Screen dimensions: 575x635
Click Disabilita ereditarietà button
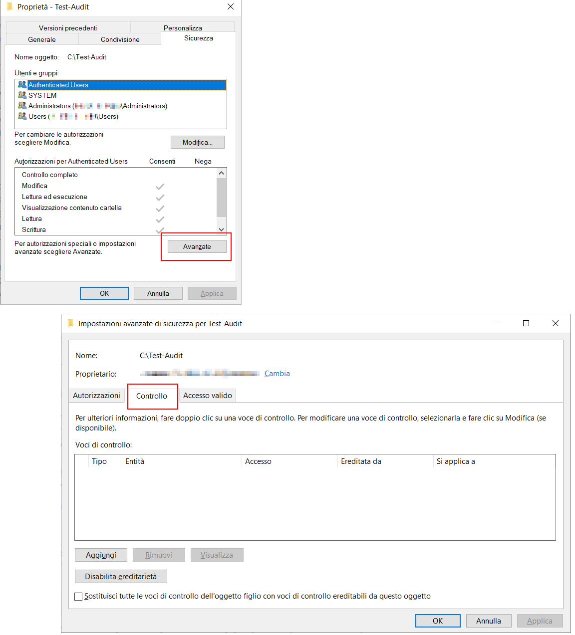pos(121,577)
